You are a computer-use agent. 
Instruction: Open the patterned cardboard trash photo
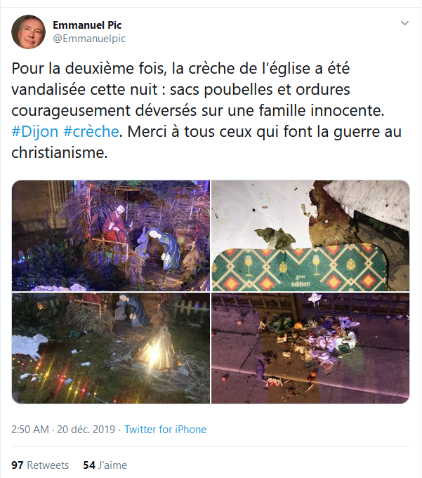pyautogui.click(x=310, y=236)
